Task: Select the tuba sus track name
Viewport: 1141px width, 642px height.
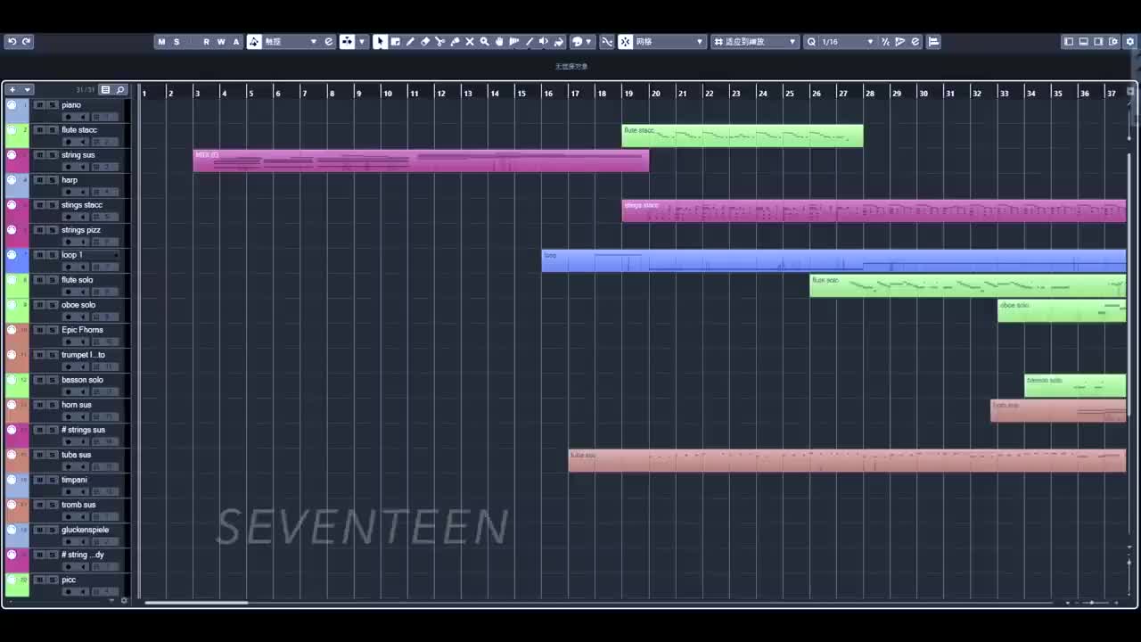Action: tap(76, 454)
